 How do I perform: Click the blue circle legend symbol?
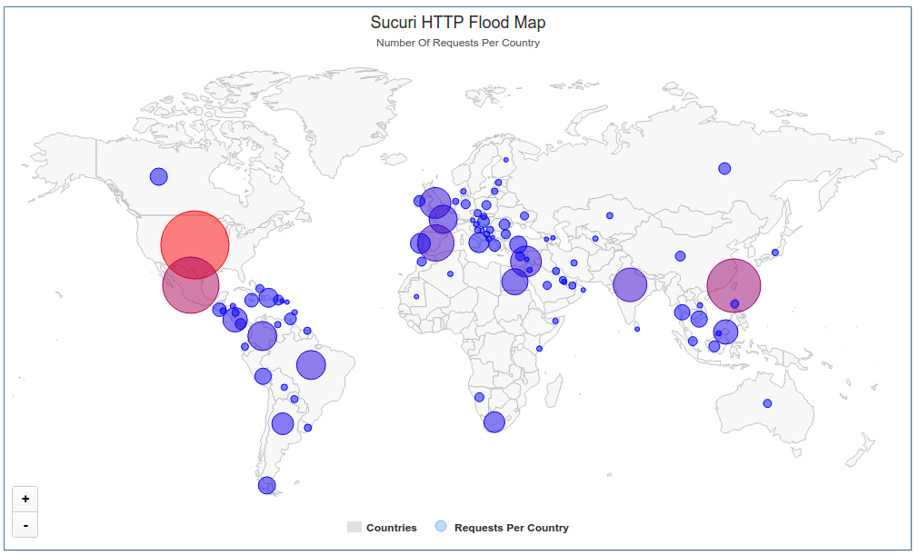(x=442, y=527)
